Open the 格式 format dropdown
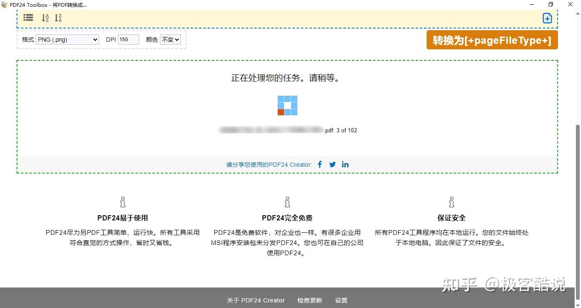The width and height of the screenshot is (581, 308). pos(67,40)
